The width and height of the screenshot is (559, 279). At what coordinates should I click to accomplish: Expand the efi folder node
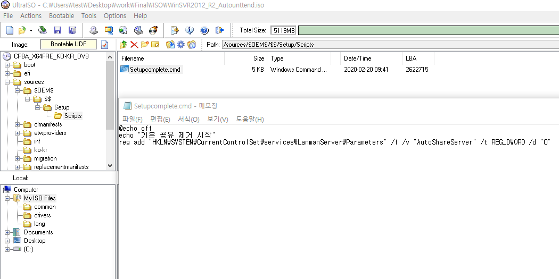coord(7,74)
